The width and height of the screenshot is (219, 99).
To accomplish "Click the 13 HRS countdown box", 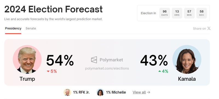I will coord(177,13).
